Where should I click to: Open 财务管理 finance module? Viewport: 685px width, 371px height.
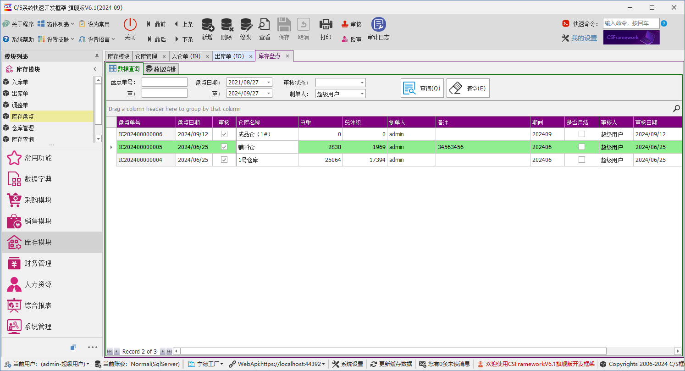click(51, 263)
